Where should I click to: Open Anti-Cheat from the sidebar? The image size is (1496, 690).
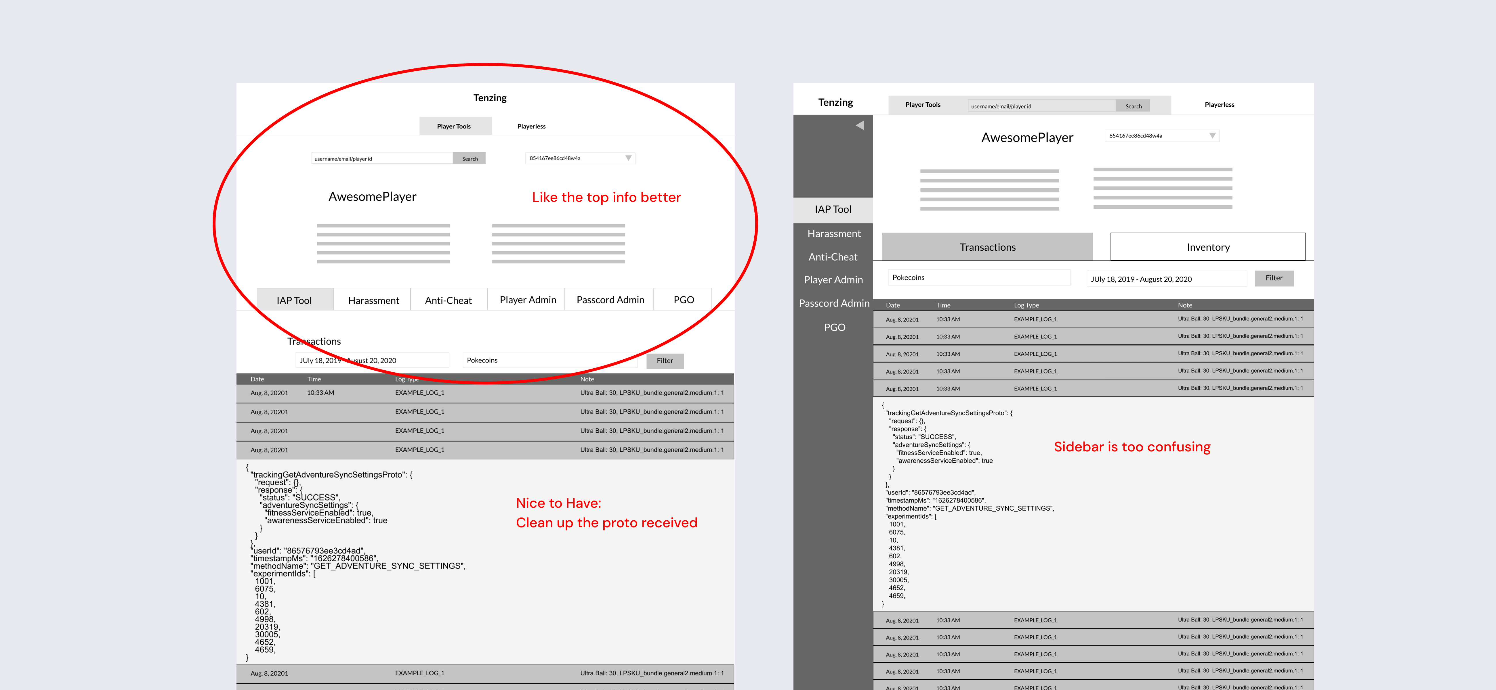click(x=833, y=256)
